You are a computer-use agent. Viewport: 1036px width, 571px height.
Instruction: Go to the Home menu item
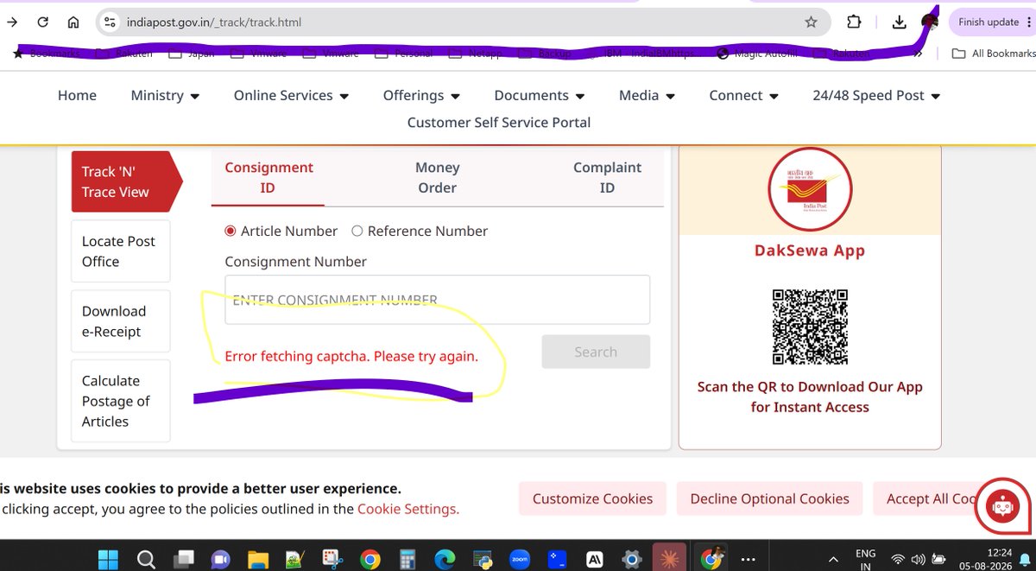(77, 96)
